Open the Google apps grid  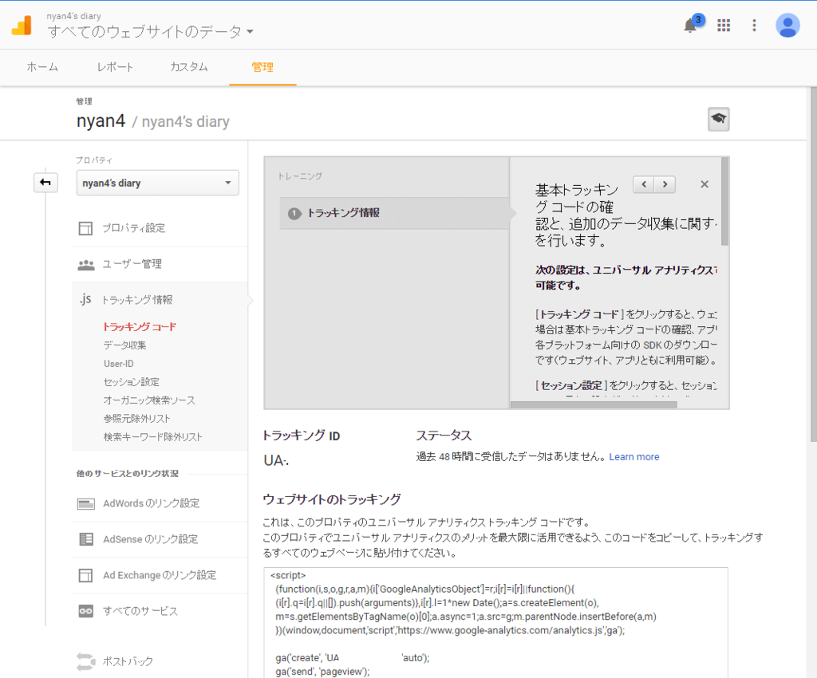click(724, 25)
